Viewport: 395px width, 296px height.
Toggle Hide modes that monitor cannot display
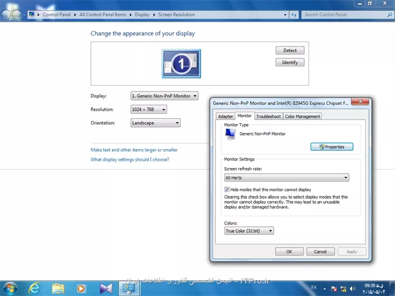click(227, 189)
